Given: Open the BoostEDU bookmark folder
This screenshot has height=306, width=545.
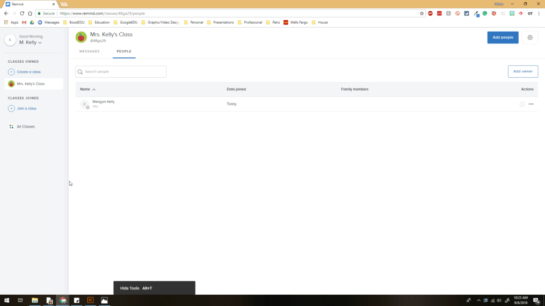Looking at the screenshot, I should [74, 23].
